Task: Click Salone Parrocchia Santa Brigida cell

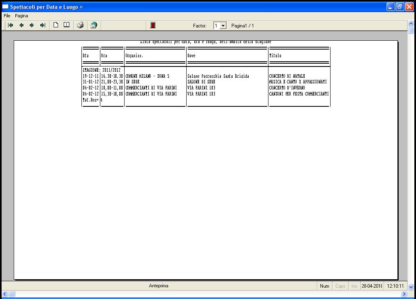Action: (218, 76)
